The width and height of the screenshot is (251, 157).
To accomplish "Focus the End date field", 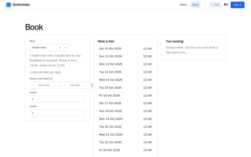I will coord(75,85).
